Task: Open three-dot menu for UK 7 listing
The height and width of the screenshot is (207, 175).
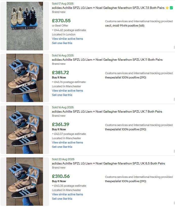Action: [x=174, y=151]
